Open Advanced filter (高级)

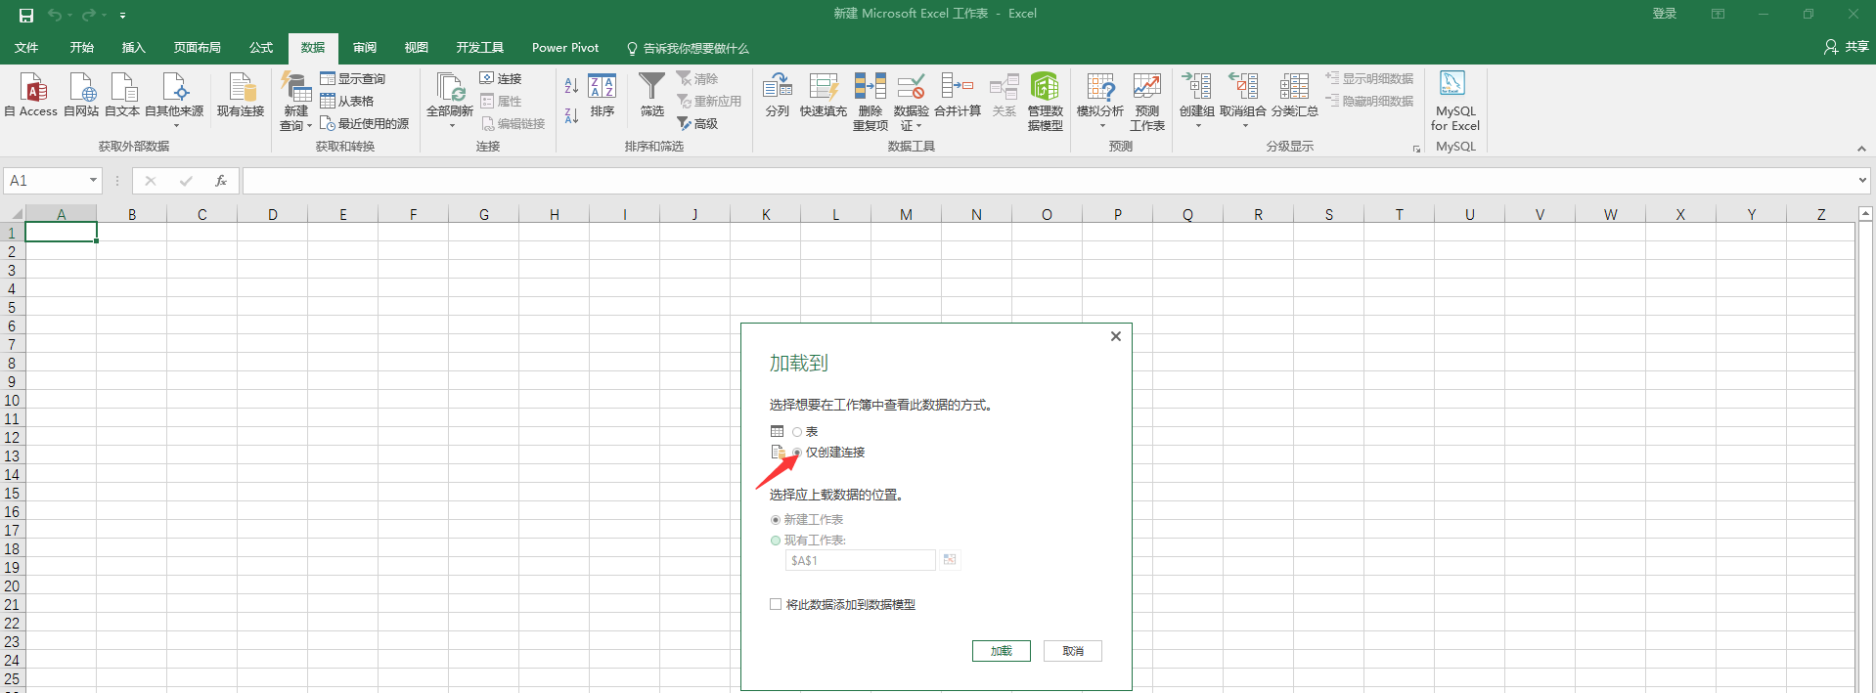(x=697, y=123)
